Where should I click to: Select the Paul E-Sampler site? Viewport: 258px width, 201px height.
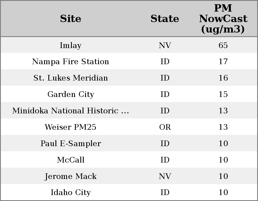(x=70, y=144)
